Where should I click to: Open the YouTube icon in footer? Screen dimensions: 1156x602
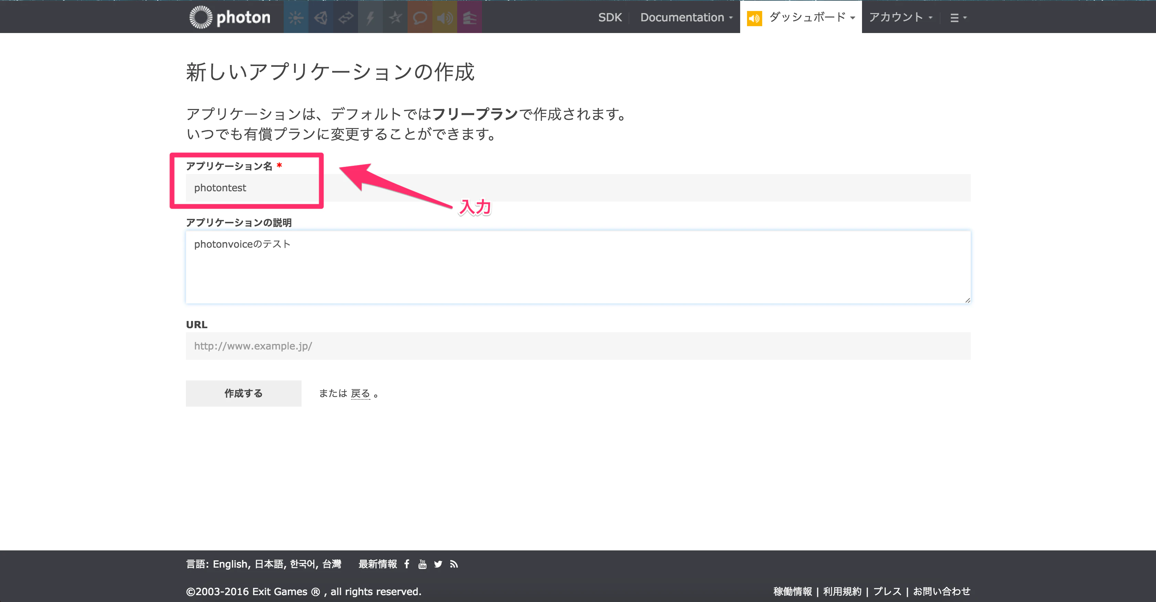422,564
